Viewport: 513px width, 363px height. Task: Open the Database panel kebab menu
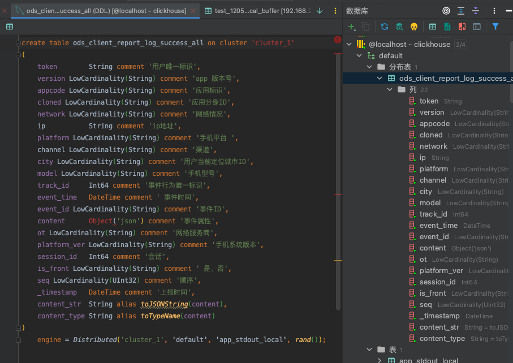(494, 10)
